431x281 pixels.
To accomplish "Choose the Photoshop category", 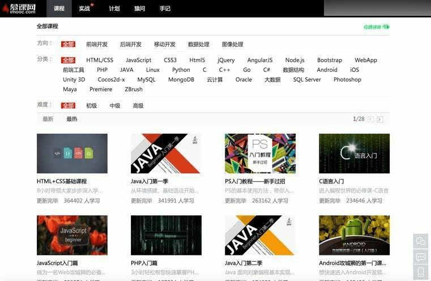I will [347, 80].
